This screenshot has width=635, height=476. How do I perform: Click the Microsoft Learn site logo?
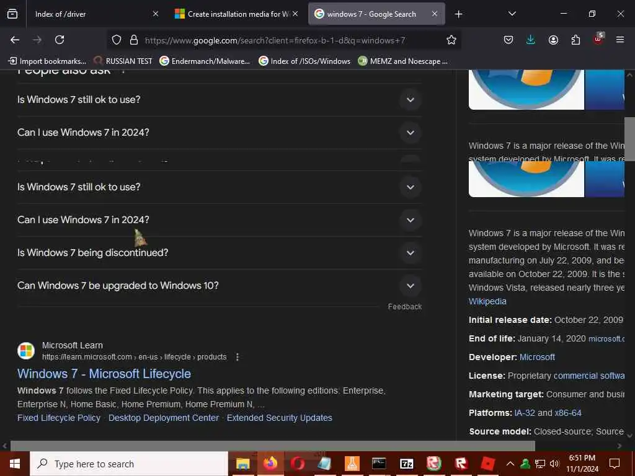click(26, 351)
